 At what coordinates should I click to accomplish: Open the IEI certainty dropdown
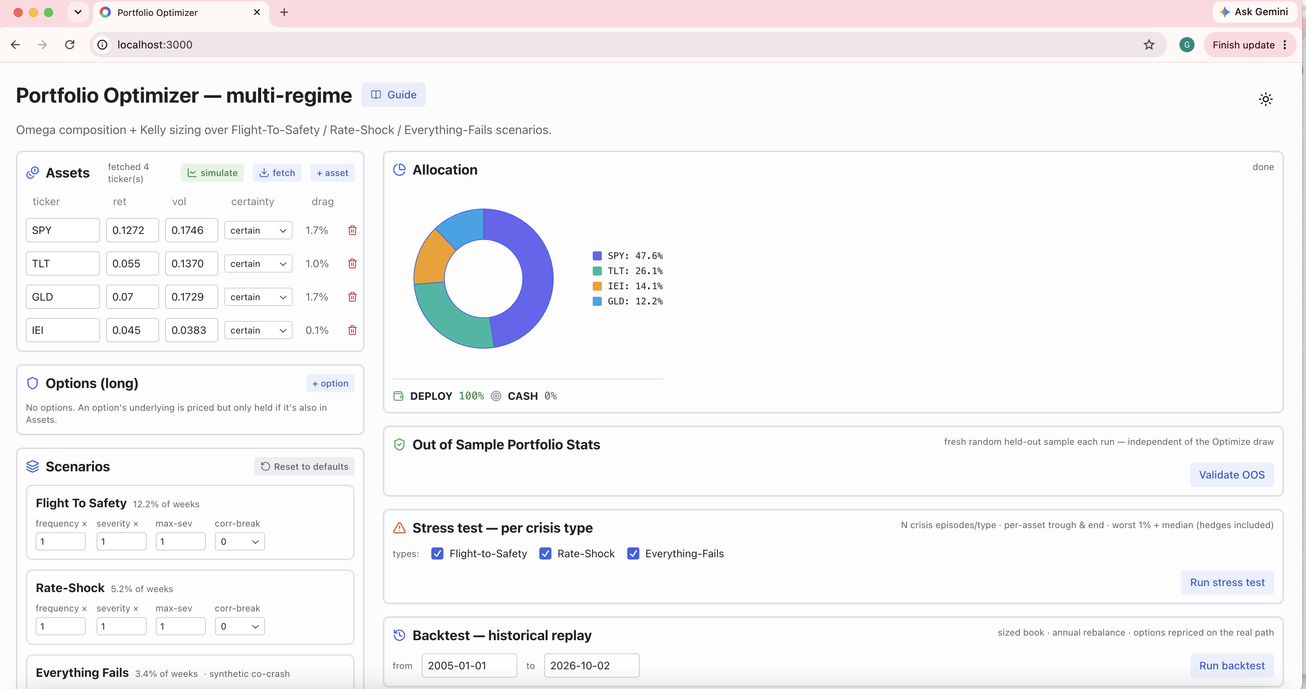tap(258, 330)
